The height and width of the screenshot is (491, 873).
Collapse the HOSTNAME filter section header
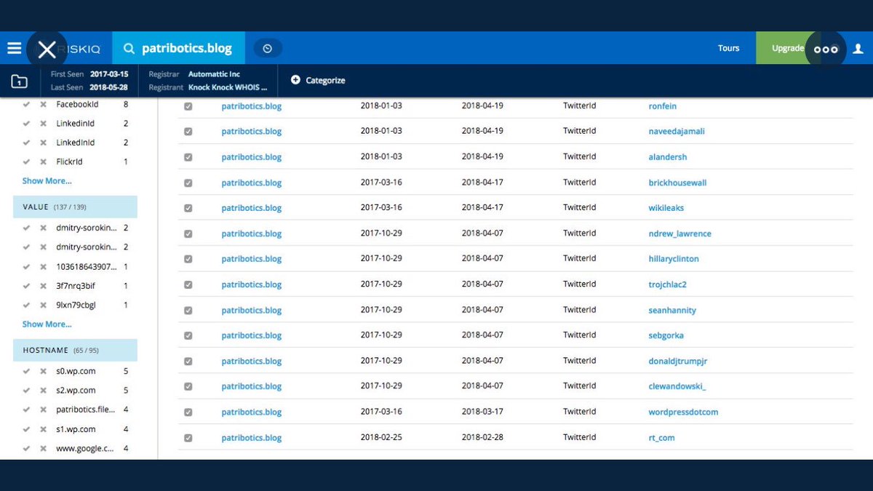(x=75, y=351)
